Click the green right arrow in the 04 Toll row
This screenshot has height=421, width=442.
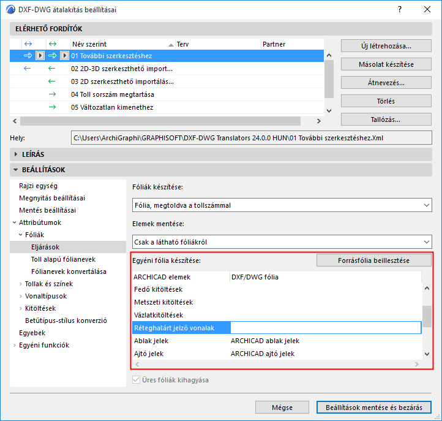tap(52, 94)
